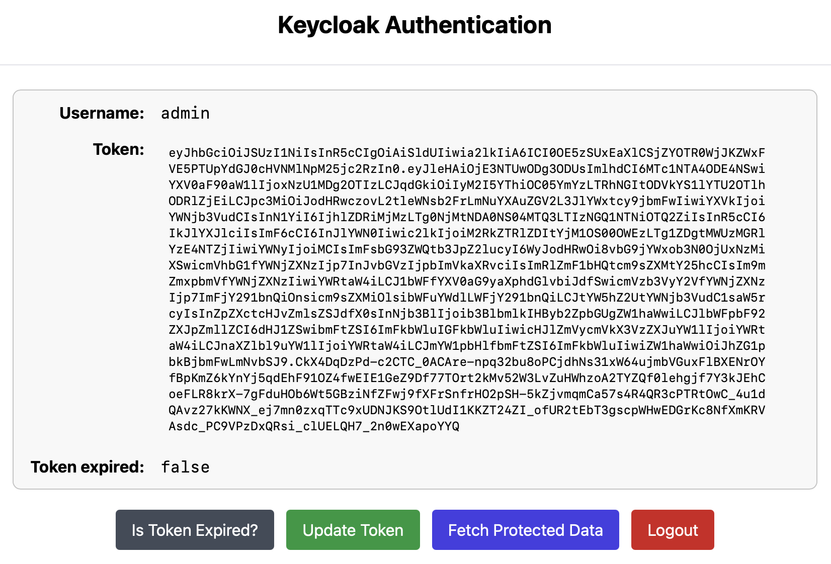Log out with the red Logout button

673,530
